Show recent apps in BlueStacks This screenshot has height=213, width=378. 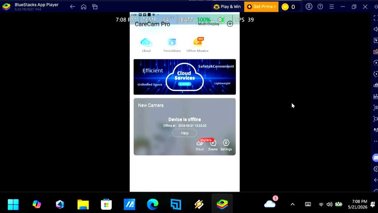95,7
